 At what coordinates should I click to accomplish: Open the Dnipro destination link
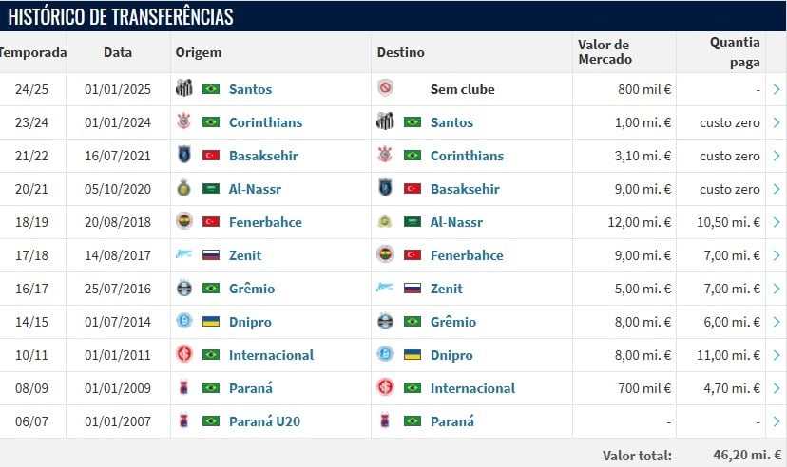451,355
